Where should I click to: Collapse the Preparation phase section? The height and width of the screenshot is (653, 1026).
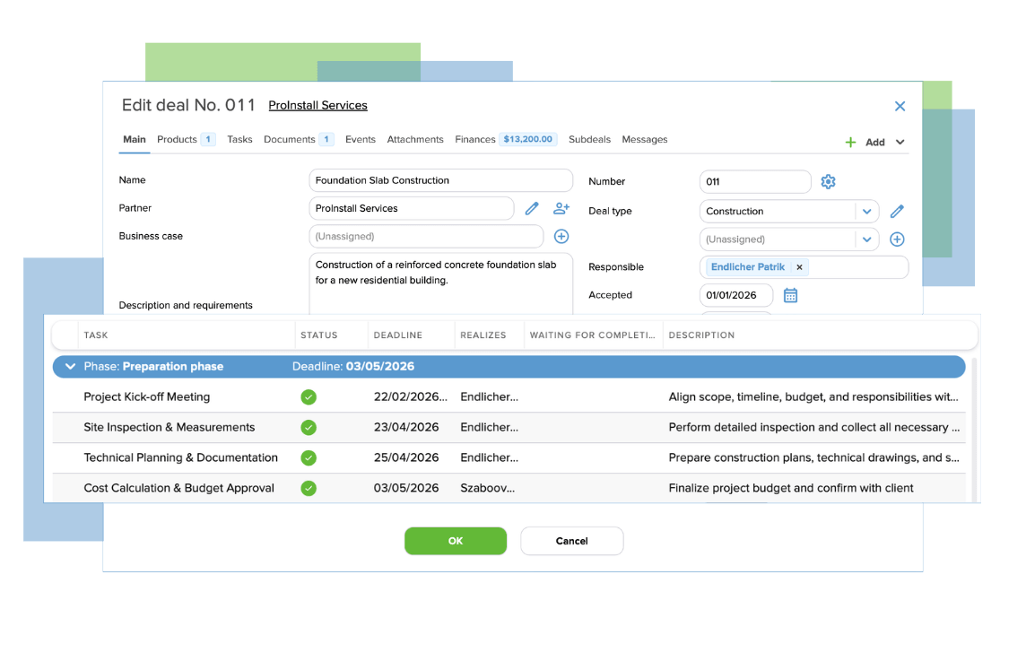tap(70, 366)
